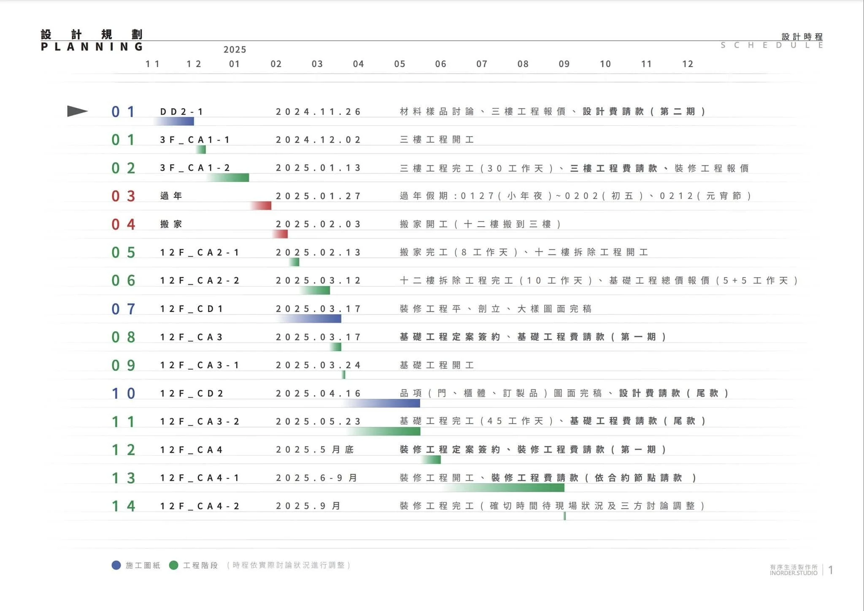Click month column header 06
The width and height of the screenshot is (864, 611).
pos(441,64)
